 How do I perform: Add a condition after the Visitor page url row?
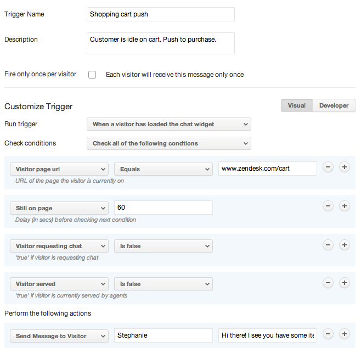click(x=345, y=167)
